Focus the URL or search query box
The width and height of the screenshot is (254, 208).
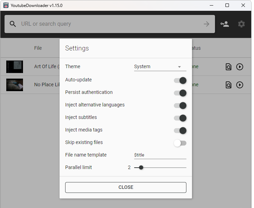(x=110, y=24)
